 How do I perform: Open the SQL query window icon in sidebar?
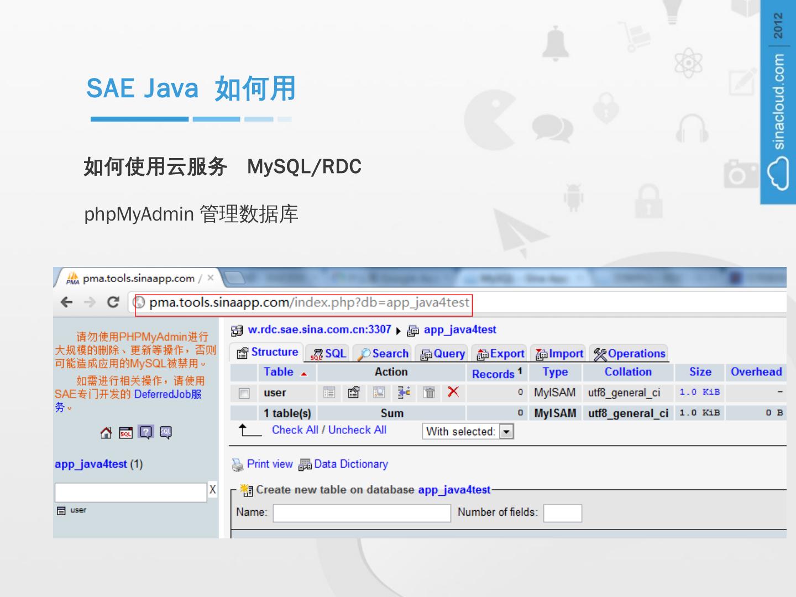tap(126, 433)
